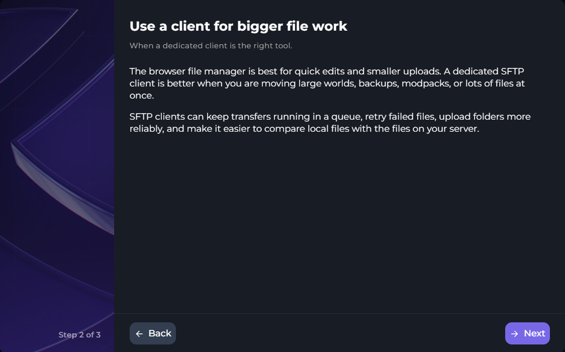Click the Step 2 of 3 indicator
565x352 pixels.
(x=79, y=335)
